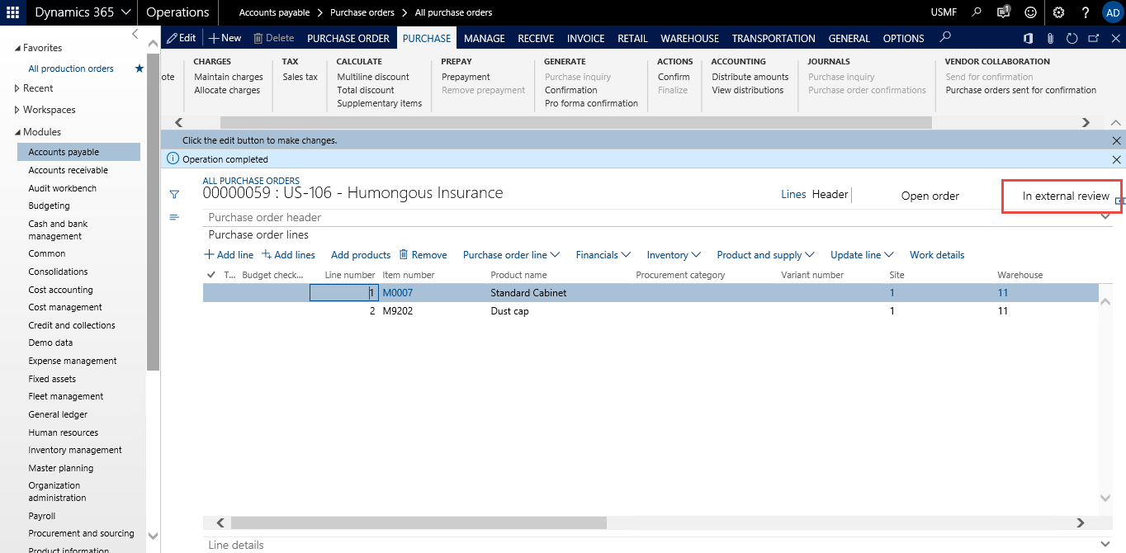
Task: Open attachments with the paperclip icon
Action: [1050, 37]
